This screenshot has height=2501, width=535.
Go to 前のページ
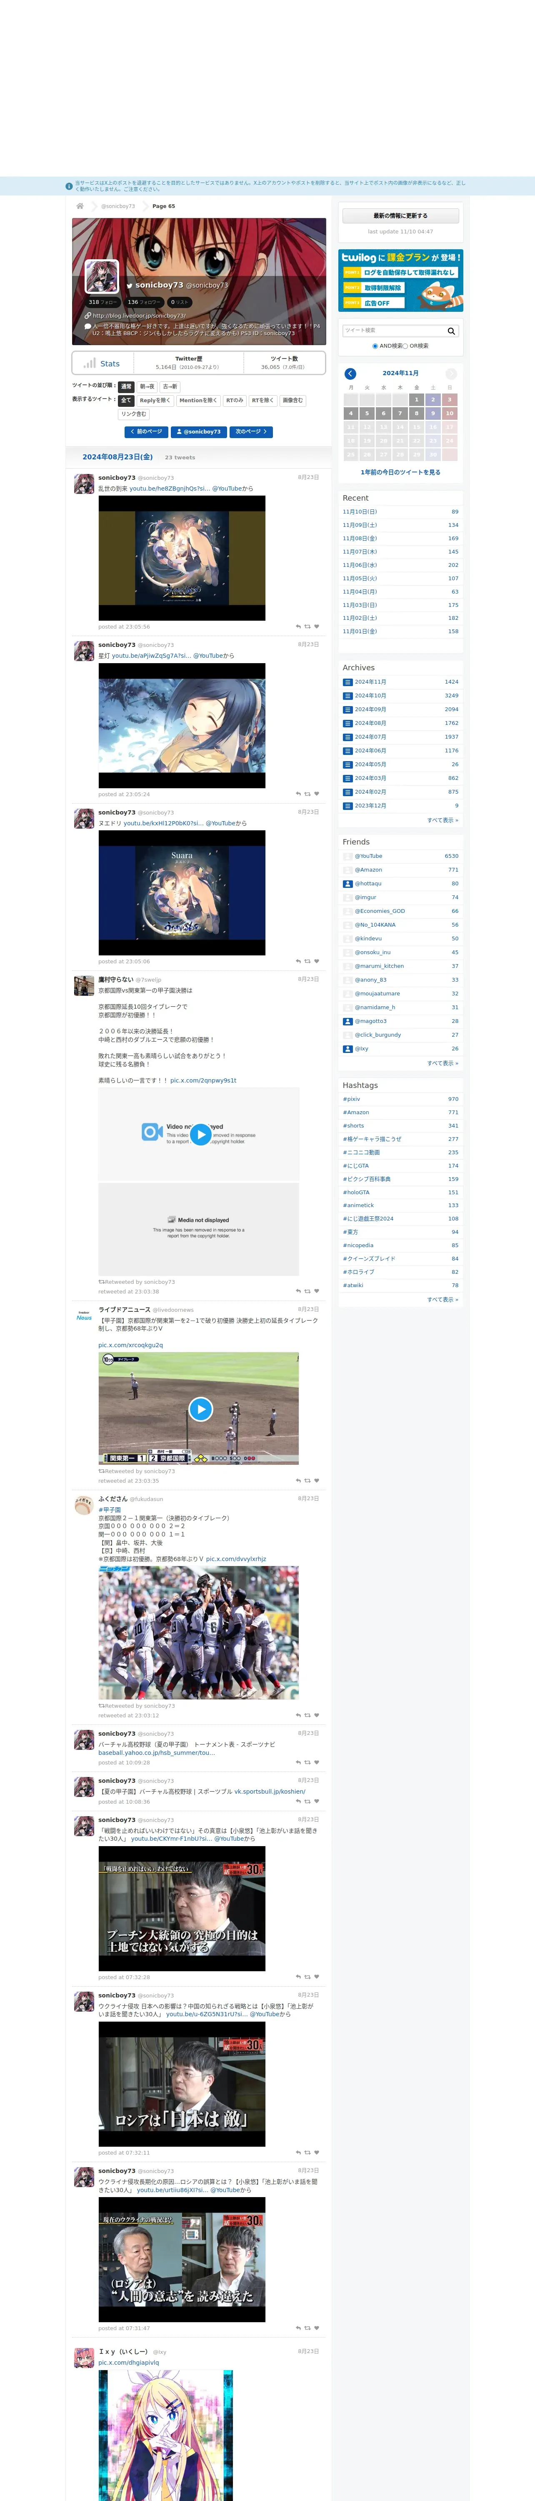pyautogui.click(x=147, y=431)
